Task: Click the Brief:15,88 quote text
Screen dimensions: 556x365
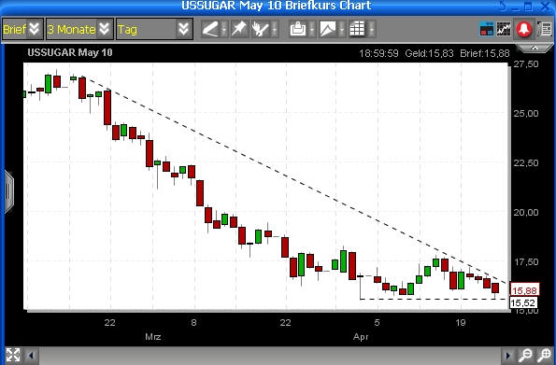Action: [485, 53]
